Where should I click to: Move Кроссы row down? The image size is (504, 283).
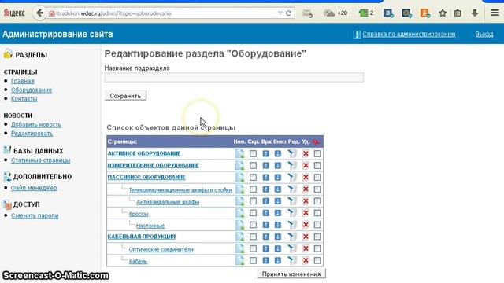pos(278,213)
